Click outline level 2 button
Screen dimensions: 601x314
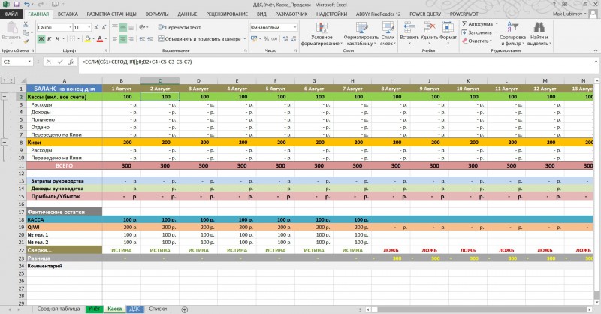click(11, 80)
